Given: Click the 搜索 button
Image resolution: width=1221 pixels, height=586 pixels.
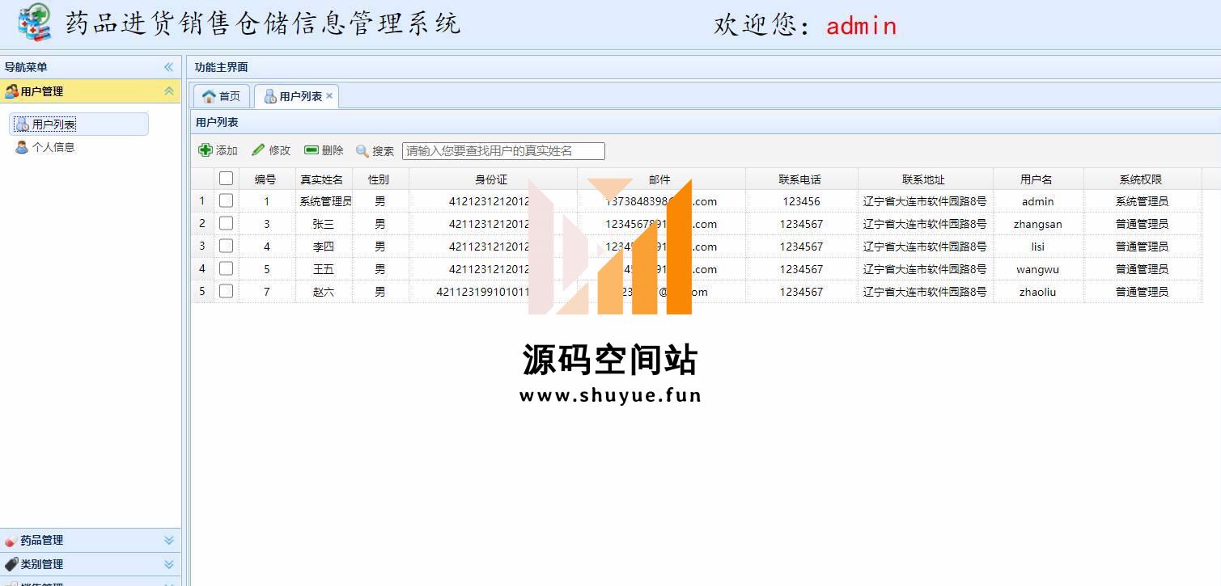Looking at the screenshot, I should tap(375, 151).
